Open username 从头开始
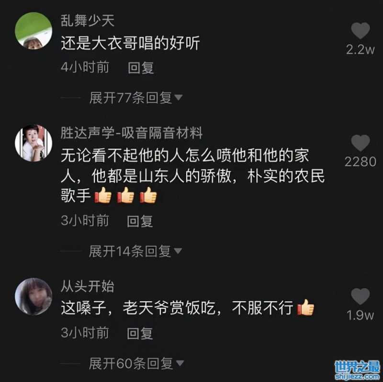The height and width of the screenshot is (382, 383). click(x=88, y=286)
